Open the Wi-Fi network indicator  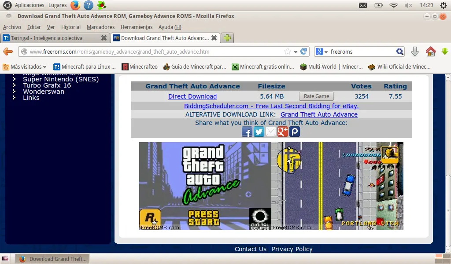tap(393, 5)
